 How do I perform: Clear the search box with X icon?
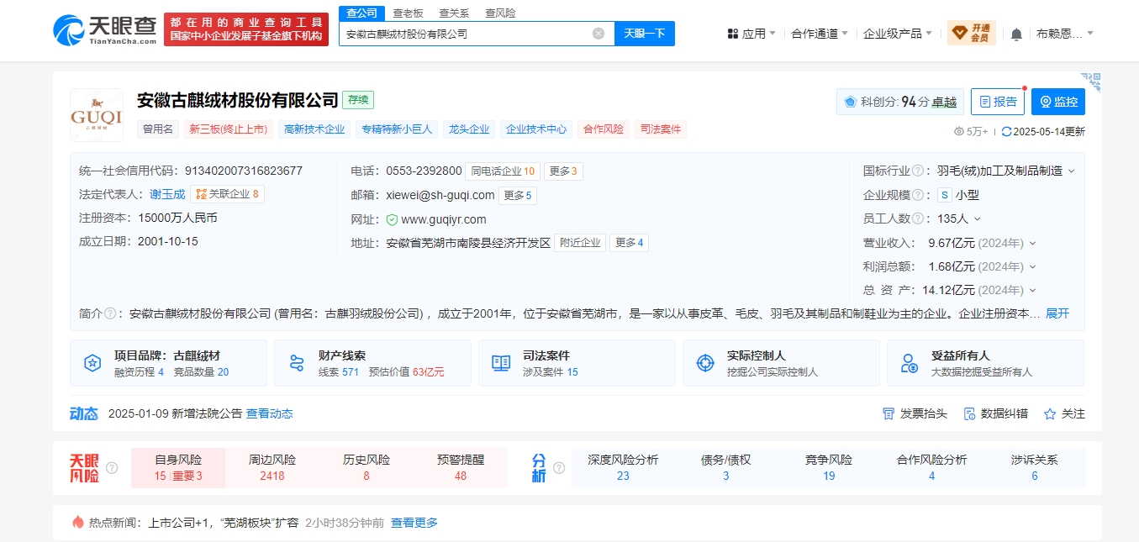click(x=599, y=34)
